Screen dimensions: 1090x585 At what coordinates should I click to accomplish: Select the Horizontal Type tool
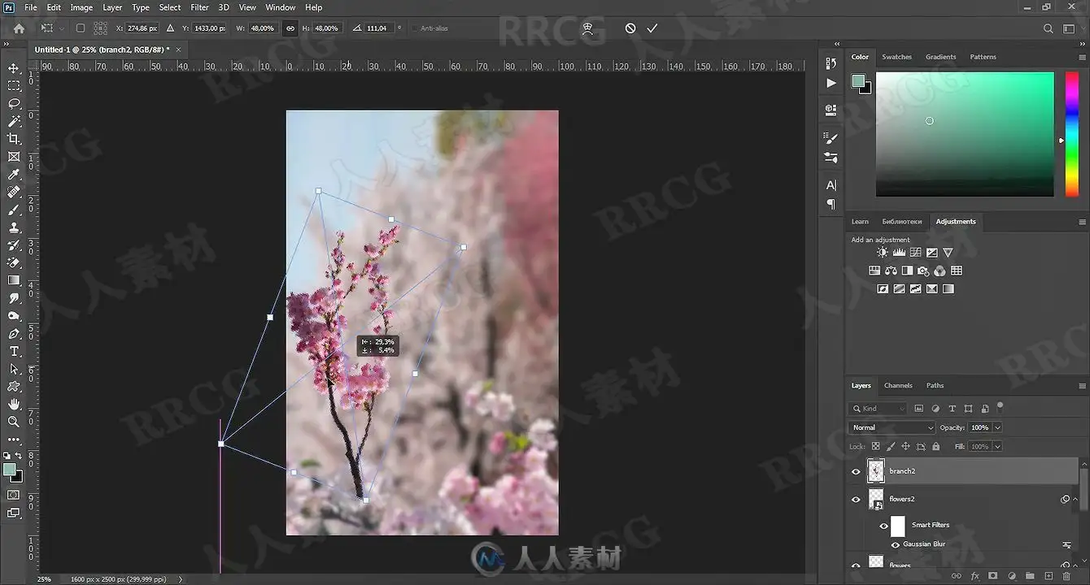click(14, 351)
